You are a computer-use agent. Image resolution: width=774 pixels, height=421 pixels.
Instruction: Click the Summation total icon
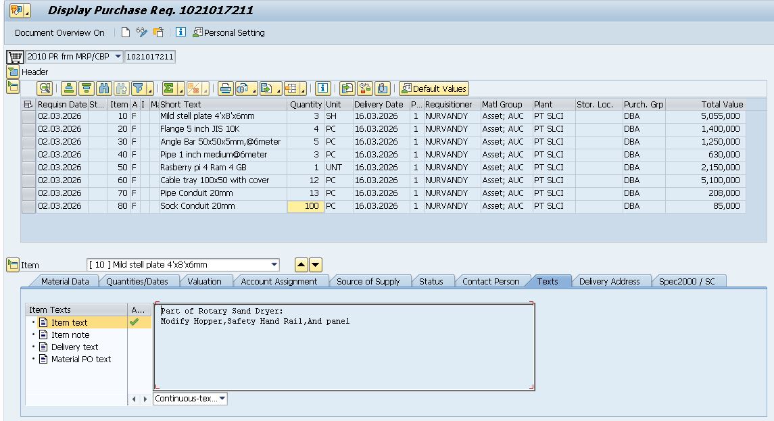(169, 89)
